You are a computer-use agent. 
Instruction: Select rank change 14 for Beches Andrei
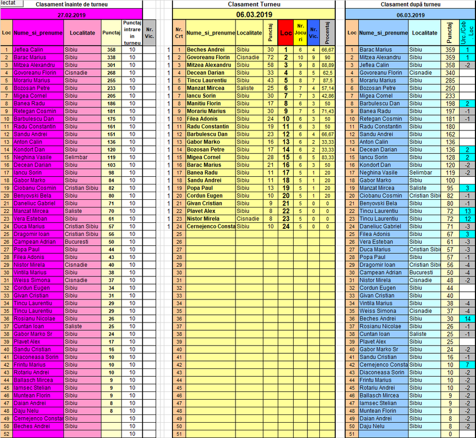pyautogui.click(x=467, y=319)
